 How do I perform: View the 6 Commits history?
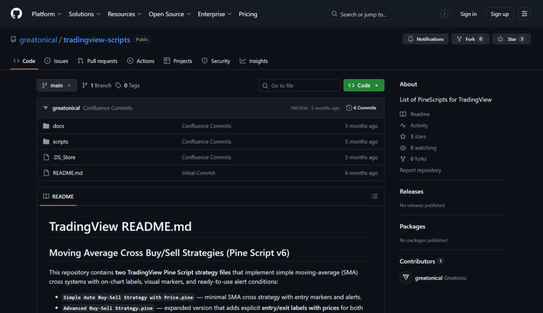[x=361, y=108]
